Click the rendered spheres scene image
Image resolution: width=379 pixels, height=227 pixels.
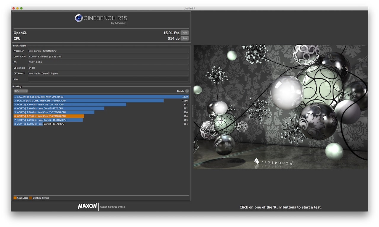[x=280, y=107]
